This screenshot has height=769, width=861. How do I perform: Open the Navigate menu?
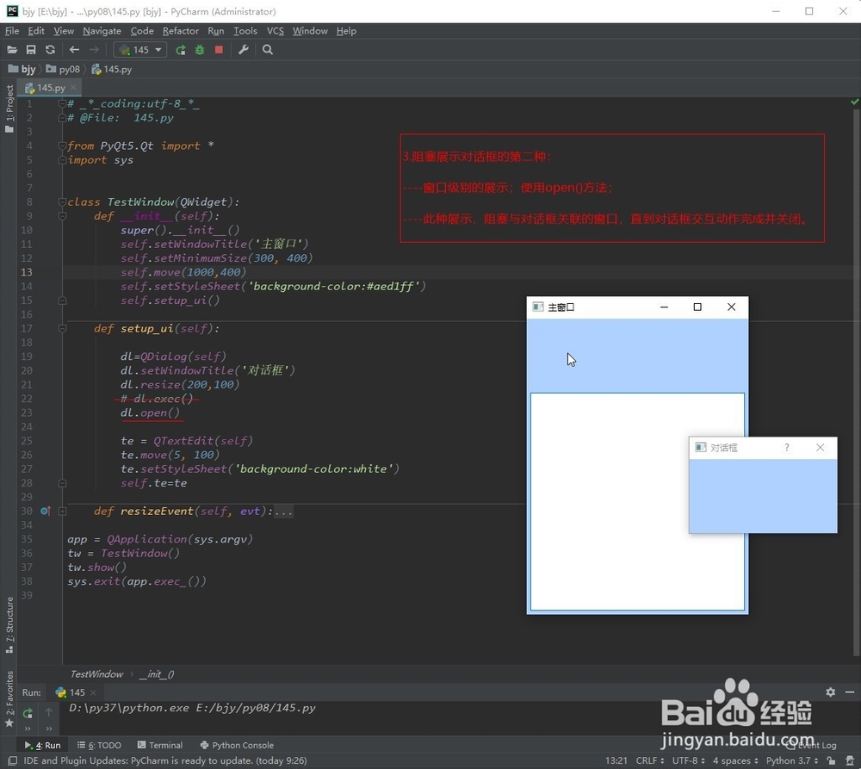[102, 31]
